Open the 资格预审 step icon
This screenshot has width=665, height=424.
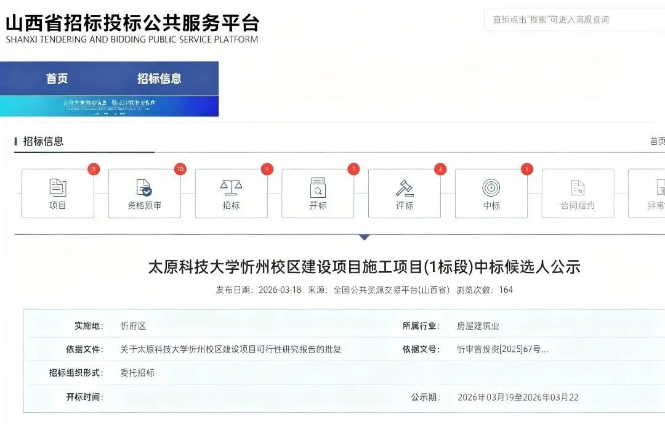[144, 187]
